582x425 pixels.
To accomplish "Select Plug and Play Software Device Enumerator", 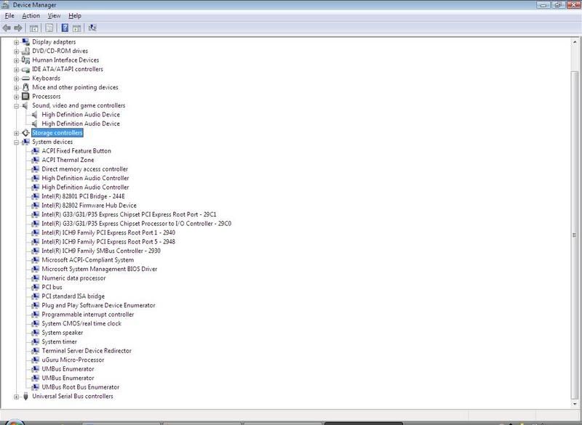I will (98, 305).
